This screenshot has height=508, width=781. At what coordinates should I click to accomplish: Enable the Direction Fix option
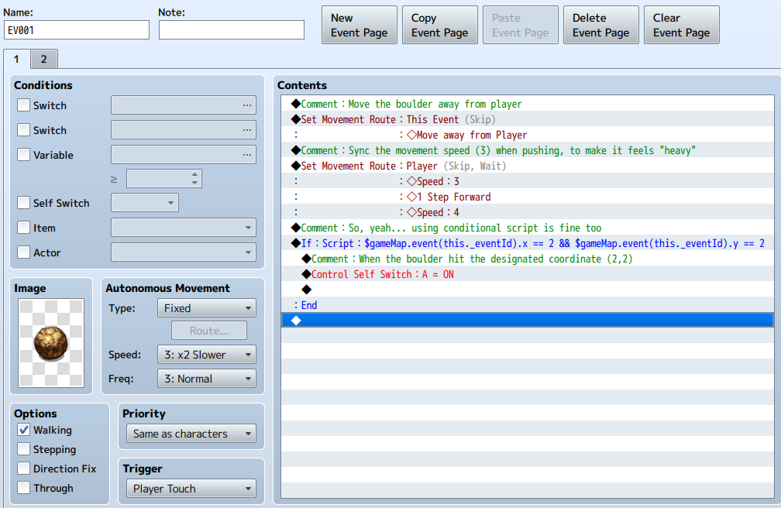click(x=23, y=469)
